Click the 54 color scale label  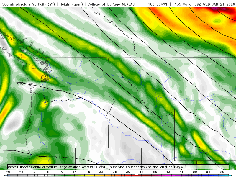208,172
